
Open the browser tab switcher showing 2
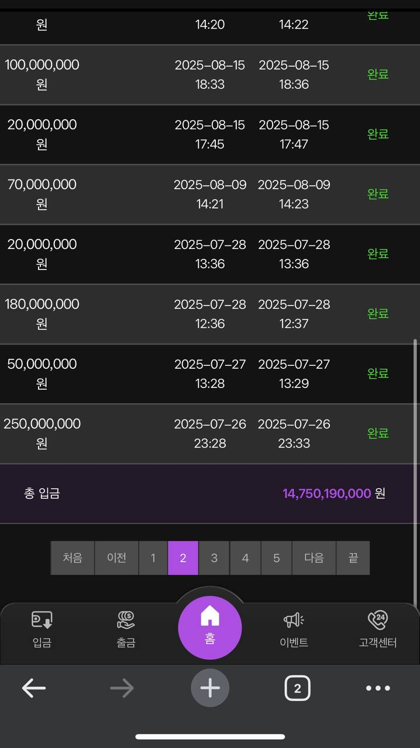pos(297,688)
